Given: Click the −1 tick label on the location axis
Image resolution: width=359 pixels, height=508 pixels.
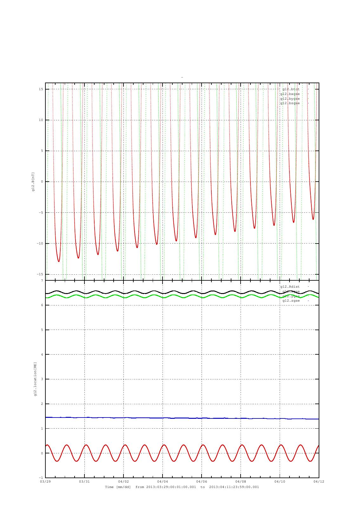Looking at the screenshot, I should pyautogui.click(x=41, y=478).
